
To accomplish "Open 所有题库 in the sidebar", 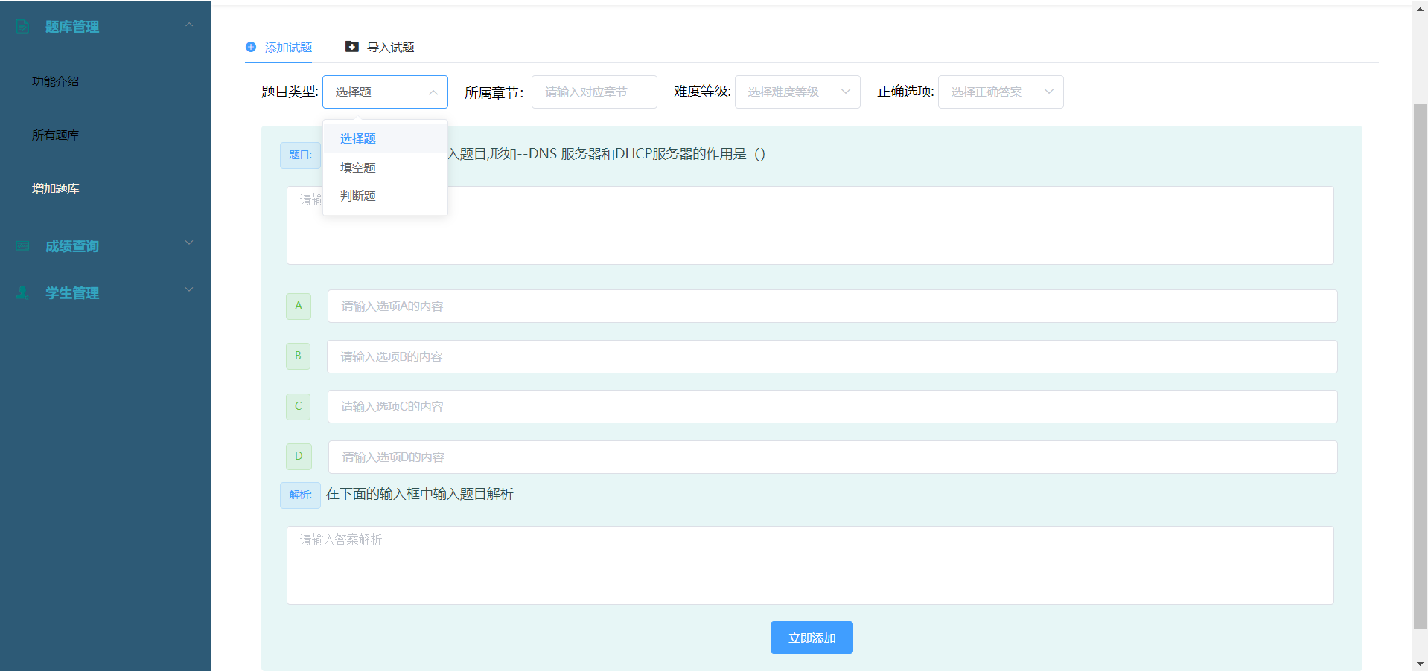I will (x=56, y=135).
